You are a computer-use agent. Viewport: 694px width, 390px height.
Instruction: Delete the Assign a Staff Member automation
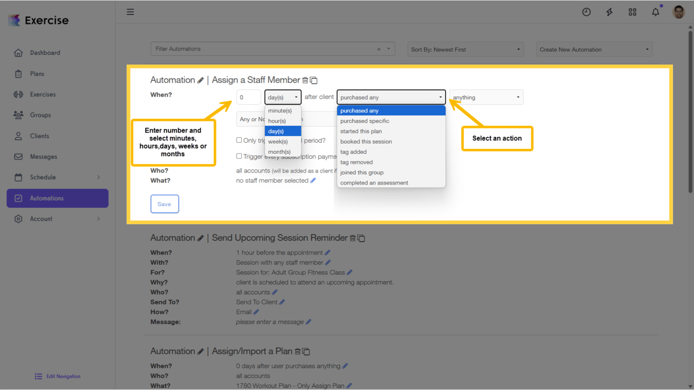point(305,80)
